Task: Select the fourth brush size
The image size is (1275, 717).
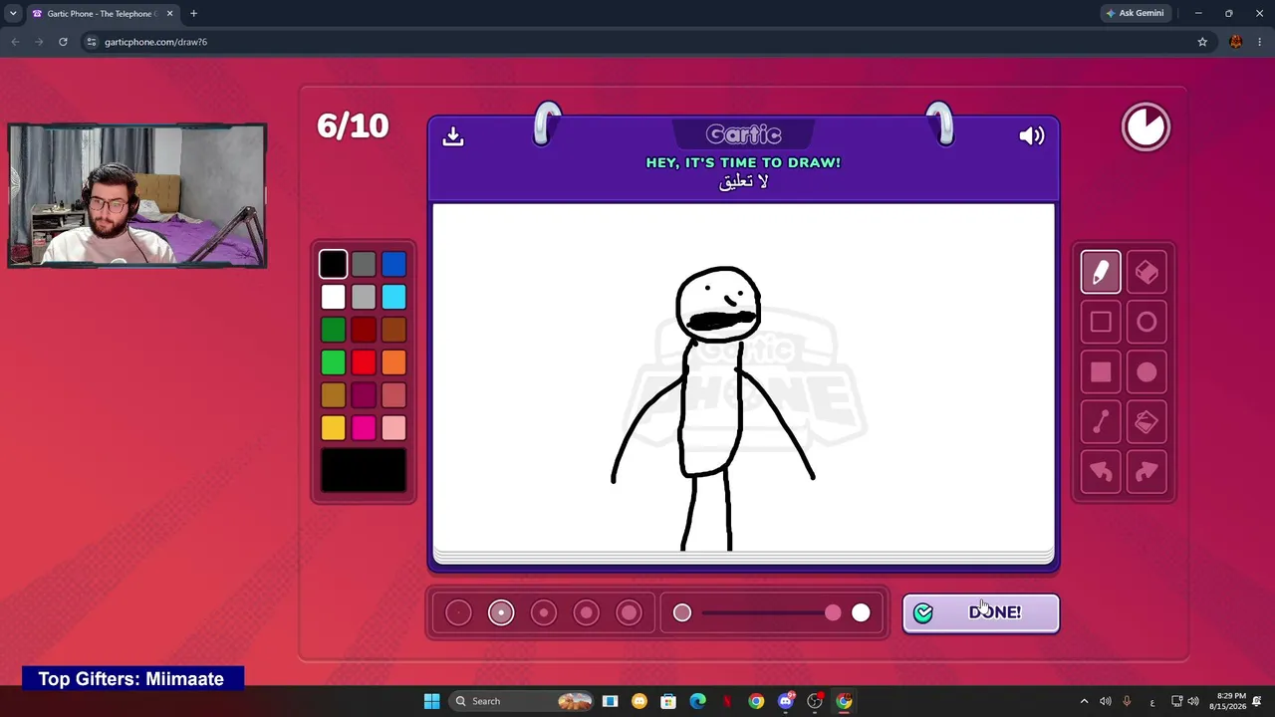Action: click(x=587, y=612)
